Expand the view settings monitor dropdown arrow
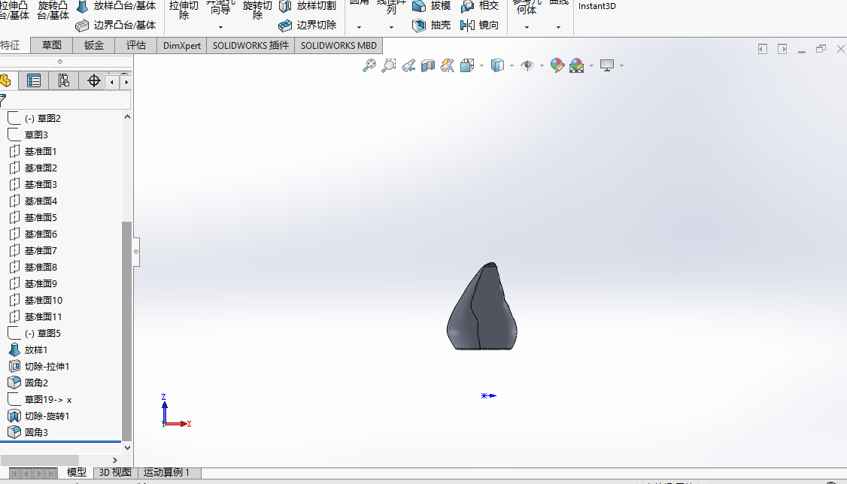Image resolution: width=847 pixels, height=484 pixels. coord(622,66)
